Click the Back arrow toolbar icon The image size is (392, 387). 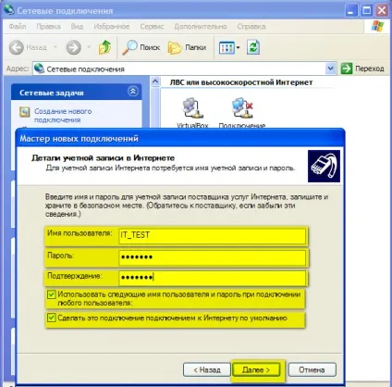17,47
